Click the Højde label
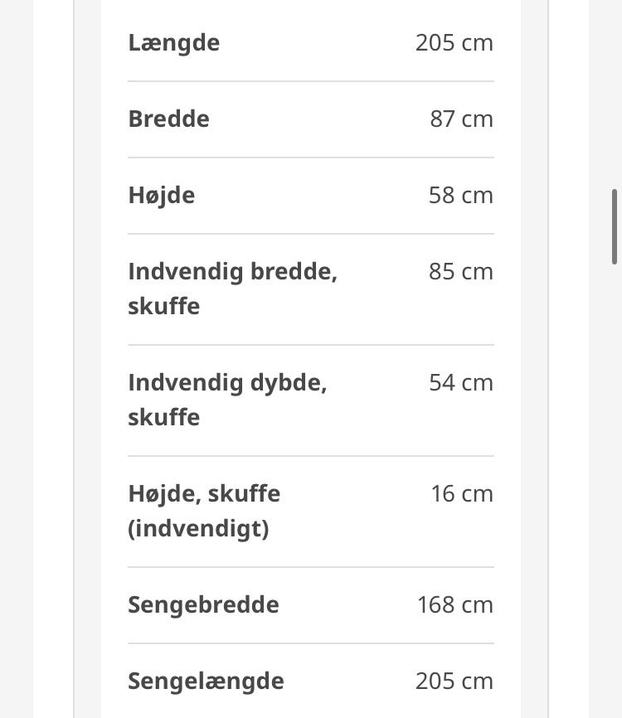 [161, 196]
